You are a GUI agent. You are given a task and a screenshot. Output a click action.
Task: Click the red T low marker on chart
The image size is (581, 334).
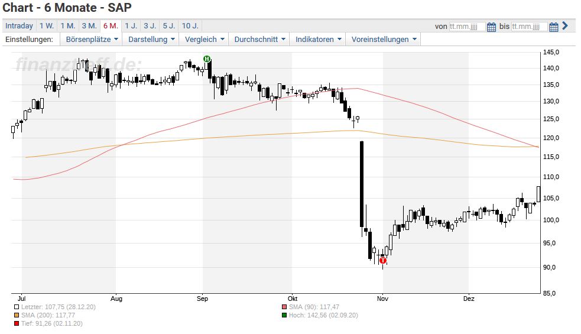(383, 261)
